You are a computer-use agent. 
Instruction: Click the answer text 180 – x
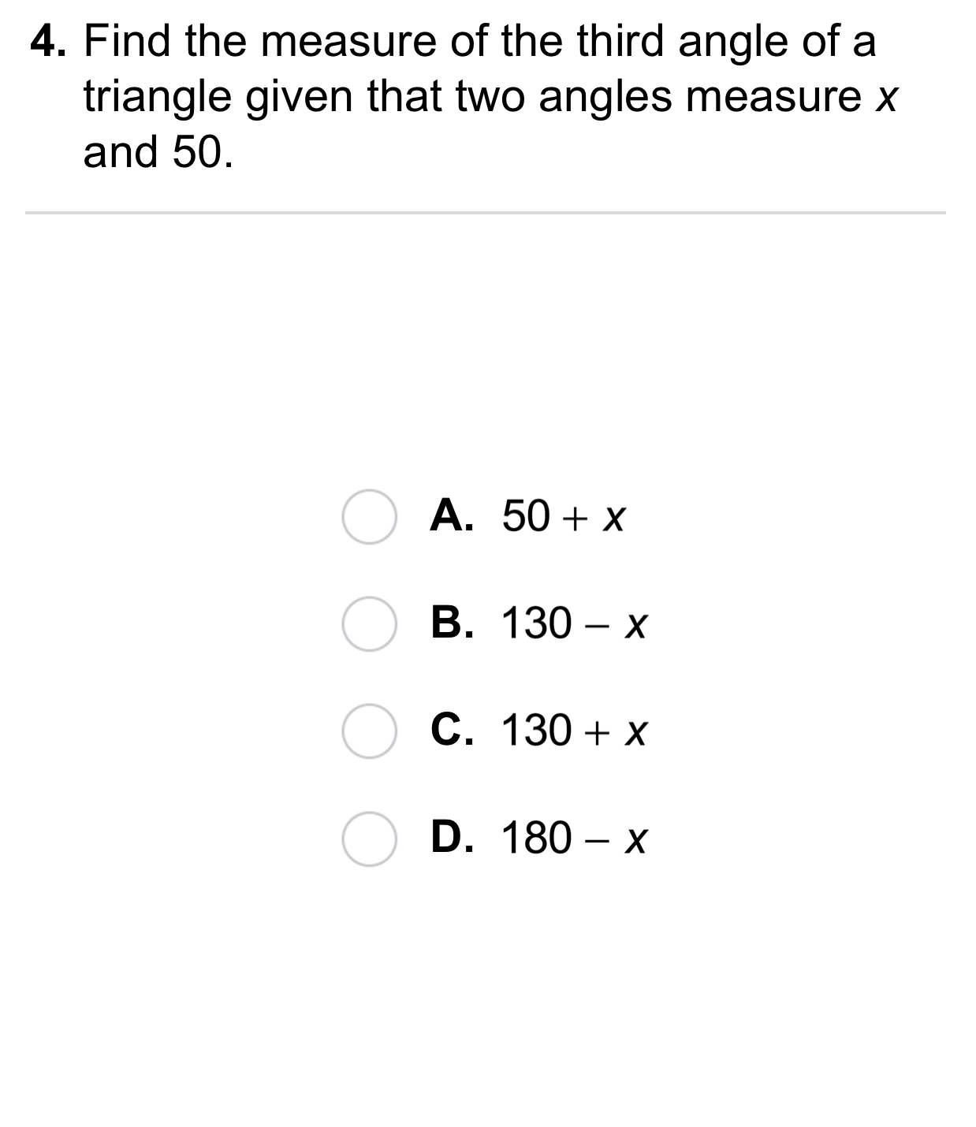click(x=575, y=838)
